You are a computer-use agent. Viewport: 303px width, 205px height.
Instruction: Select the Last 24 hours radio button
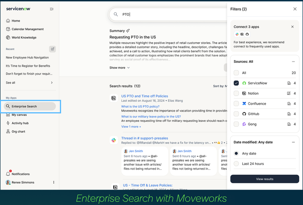pyautogui.click(x=236, y=164)
